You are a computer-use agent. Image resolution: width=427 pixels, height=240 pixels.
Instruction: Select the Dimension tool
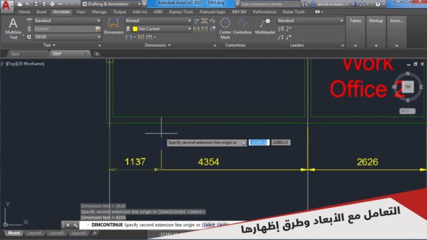point(113,26)
